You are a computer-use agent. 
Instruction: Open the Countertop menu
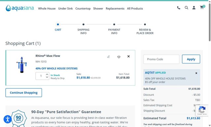(x=83, y=9)
